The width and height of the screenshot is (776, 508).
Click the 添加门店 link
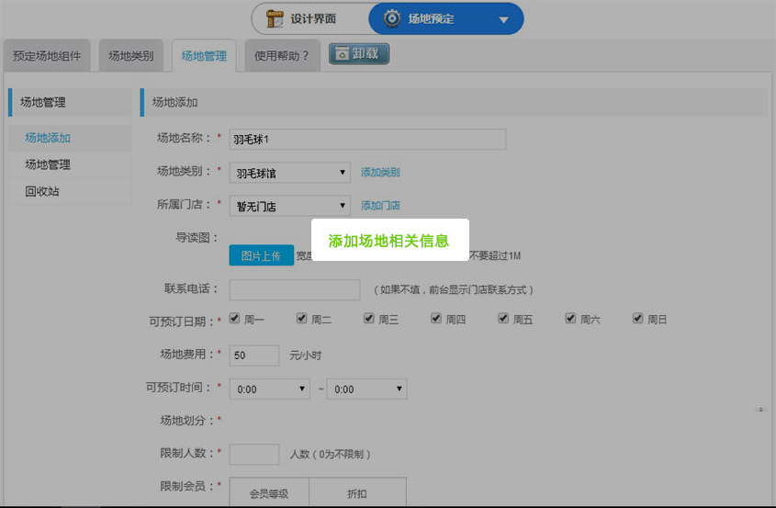point(380,206)
